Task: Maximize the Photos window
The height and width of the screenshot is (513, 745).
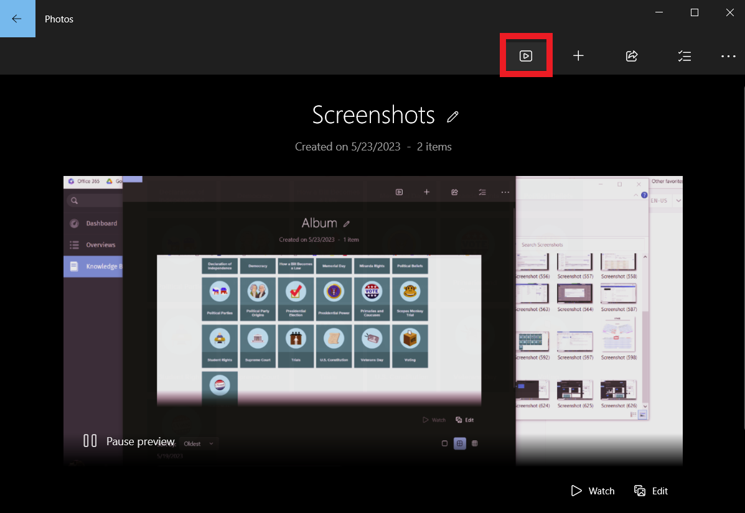Action: point(694,12)
